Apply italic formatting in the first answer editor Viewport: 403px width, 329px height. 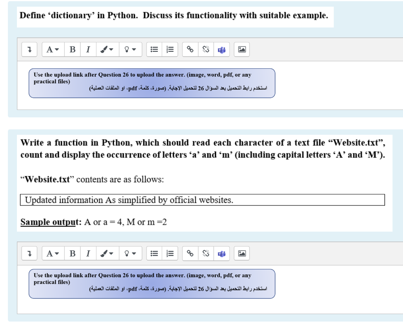click(88, 49)
